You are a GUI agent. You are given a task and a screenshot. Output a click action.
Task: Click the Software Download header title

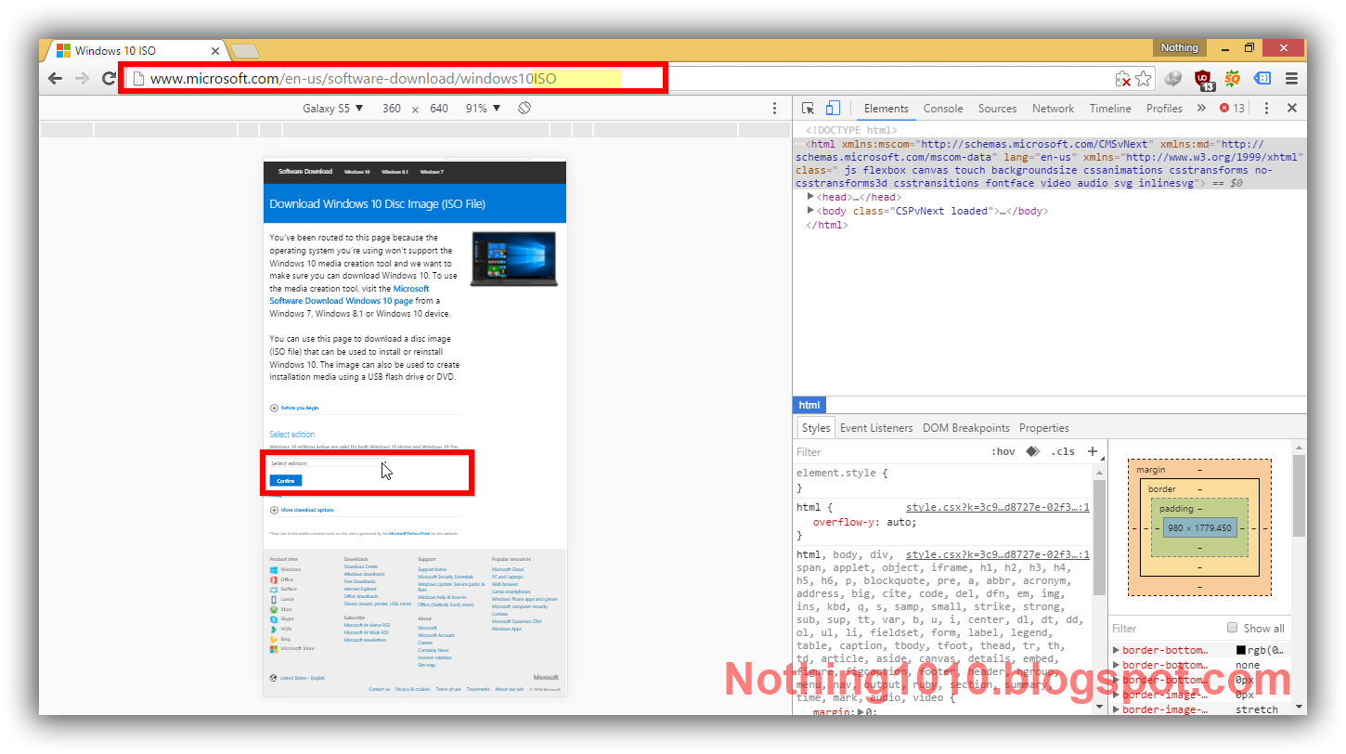pyautogui.click(x=305, y=172)
